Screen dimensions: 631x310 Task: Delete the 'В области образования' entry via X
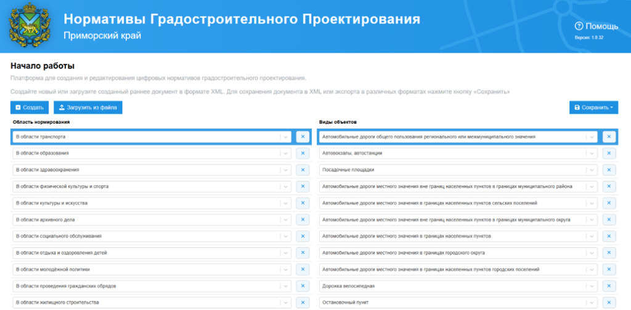pos(303,153)
